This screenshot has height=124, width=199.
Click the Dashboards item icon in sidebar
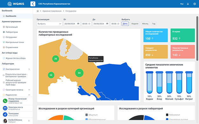click(4, 16)
